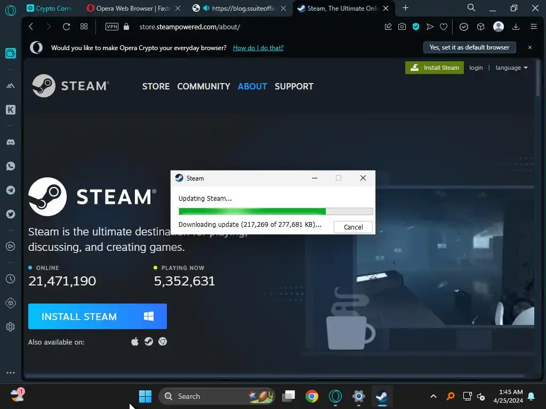Screen dimensions: 546x409
Task: Click the Steam logo in page header
Action: click(71, 86)
